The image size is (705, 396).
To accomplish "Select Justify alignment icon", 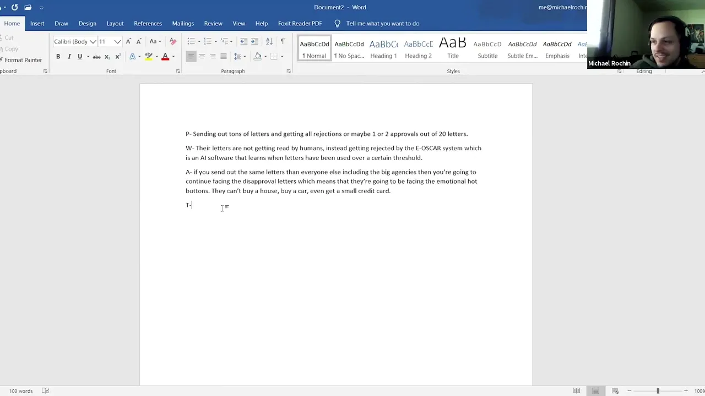I will [223, 56].
